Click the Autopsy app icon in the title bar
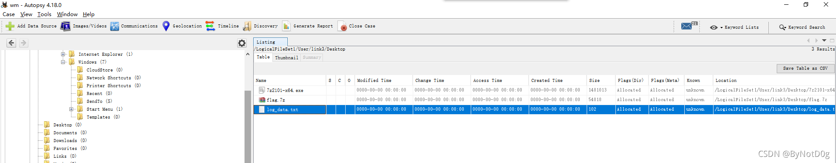The width and height of the screenshot is (836, 163). point(4,5)
